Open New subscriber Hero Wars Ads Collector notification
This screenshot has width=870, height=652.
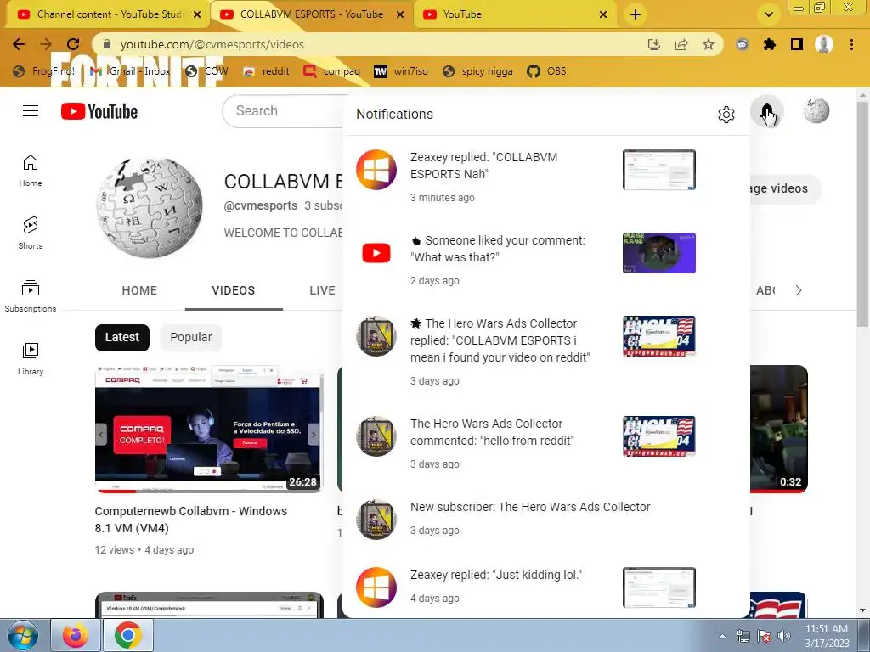coord(546,519)
